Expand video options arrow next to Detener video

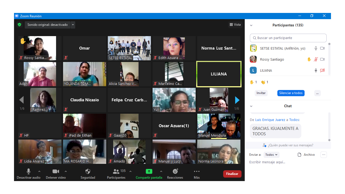tap(66, 171)
